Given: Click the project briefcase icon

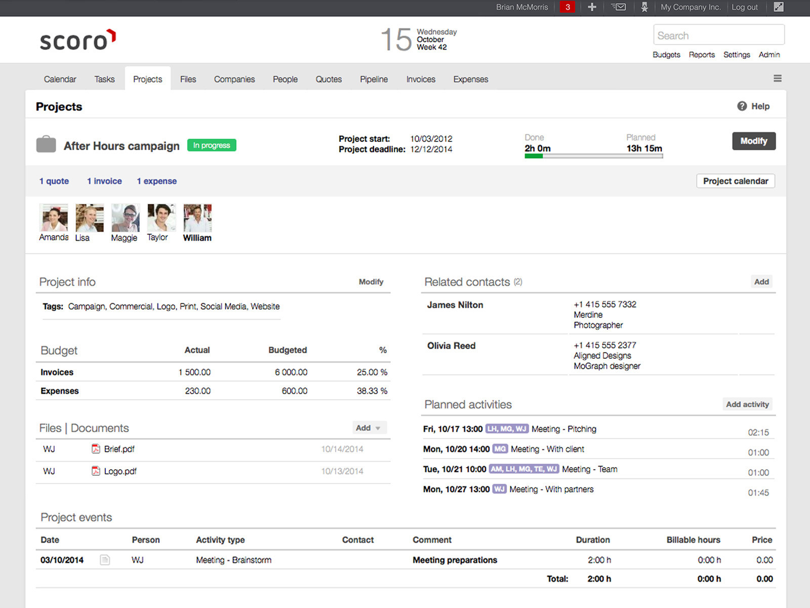Looking at the screenshot, I should (x=46, y=144).
